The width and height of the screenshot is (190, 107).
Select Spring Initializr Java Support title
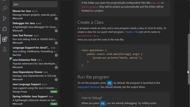pos(30,96)
